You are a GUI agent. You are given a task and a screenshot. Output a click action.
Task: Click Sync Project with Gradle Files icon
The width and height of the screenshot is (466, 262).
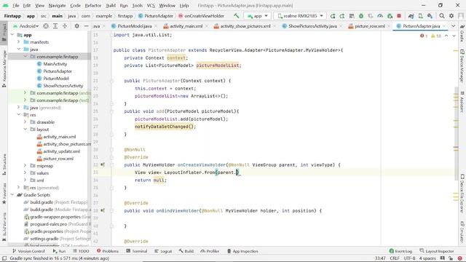pyautogui.click(x=411, y=16)
